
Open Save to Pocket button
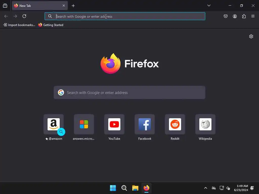(x=225, y=16)
